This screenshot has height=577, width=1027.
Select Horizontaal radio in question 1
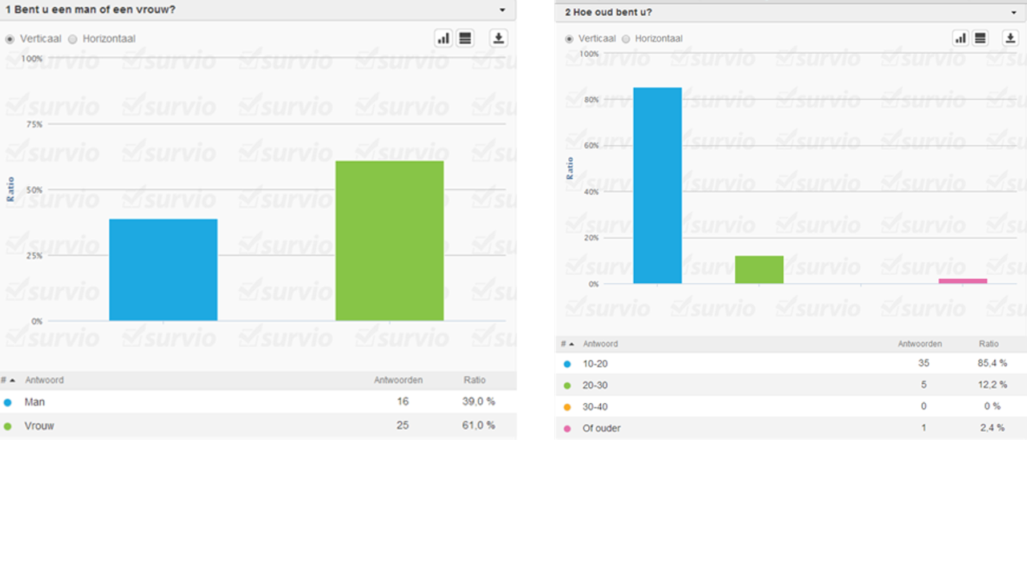73,39
